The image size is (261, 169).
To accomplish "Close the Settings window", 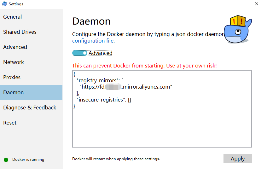I will (x=256, y=4).
